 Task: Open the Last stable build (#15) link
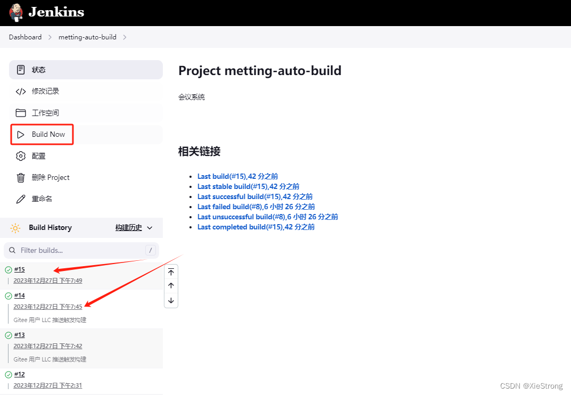click(x=248, y=186)
